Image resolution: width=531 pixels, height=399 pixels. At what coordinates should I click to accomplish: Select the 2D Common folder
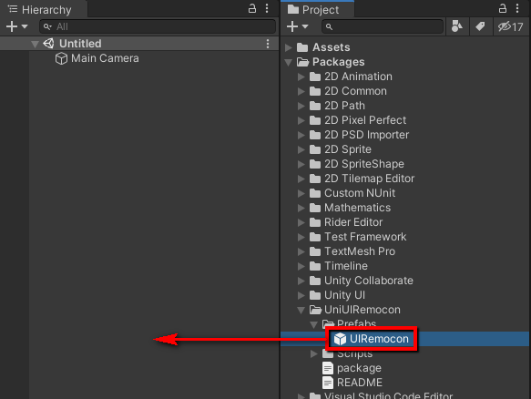coord(355,91)
